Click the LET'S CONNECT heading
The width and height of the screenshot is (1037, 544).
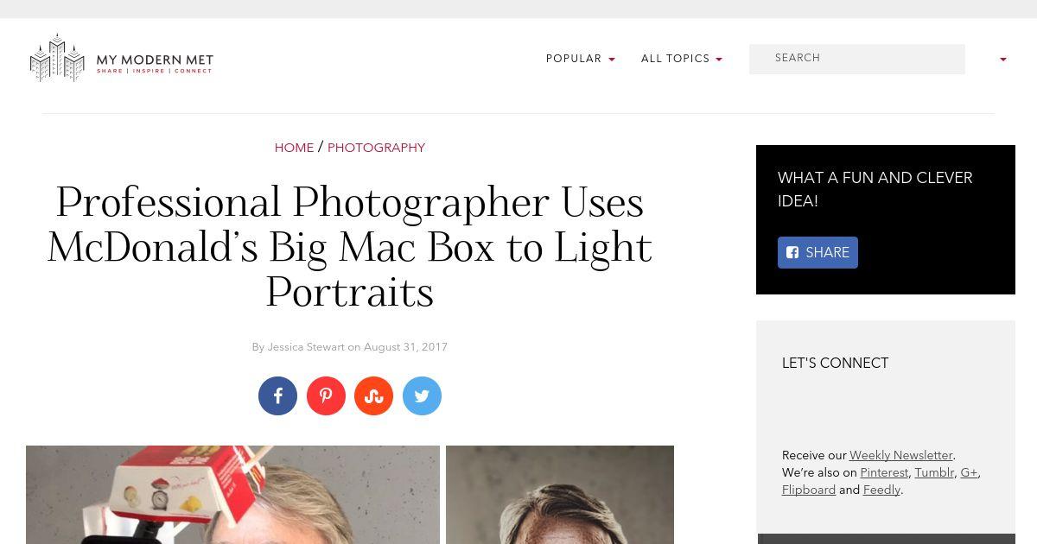coord(836,364)
